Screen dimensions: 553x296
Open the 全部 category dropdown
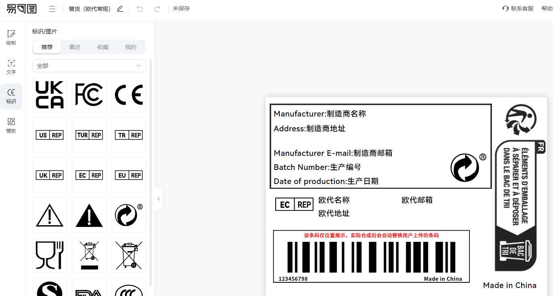[89, 66]
